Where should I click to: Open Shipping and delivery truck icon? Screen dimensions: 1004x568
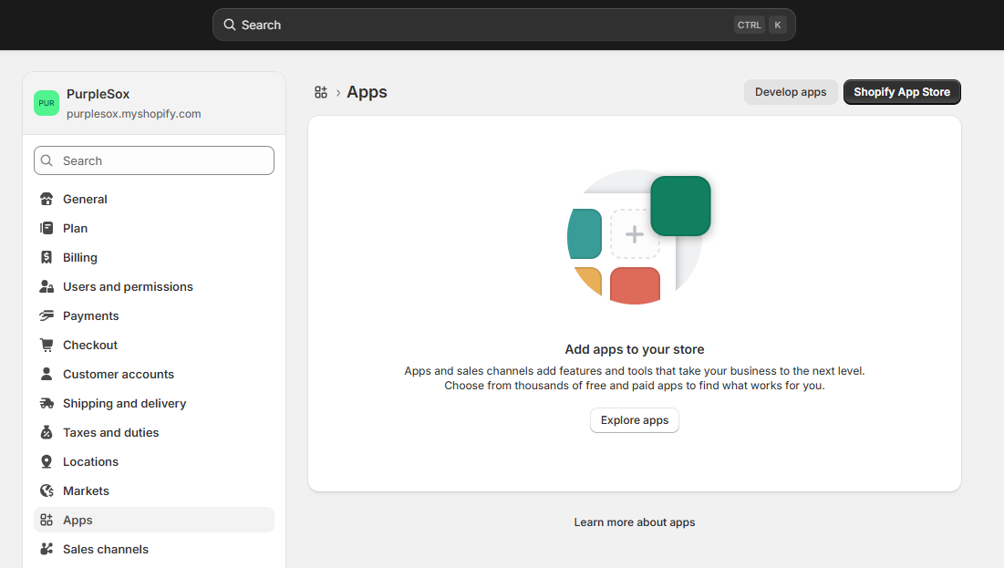pos(47,403)
